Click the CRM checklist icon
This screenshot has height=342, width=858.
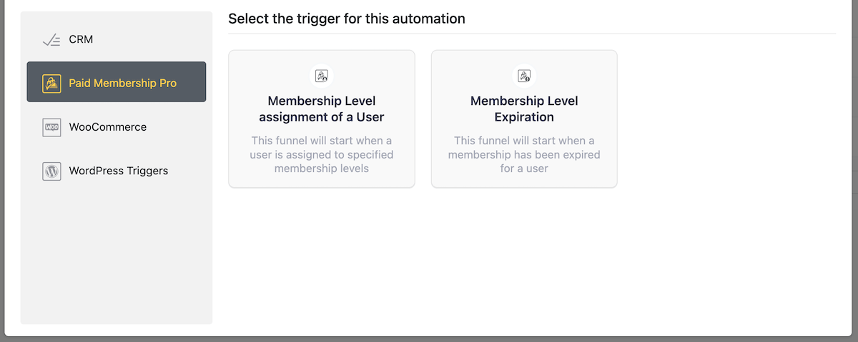[x=51, y=40]
